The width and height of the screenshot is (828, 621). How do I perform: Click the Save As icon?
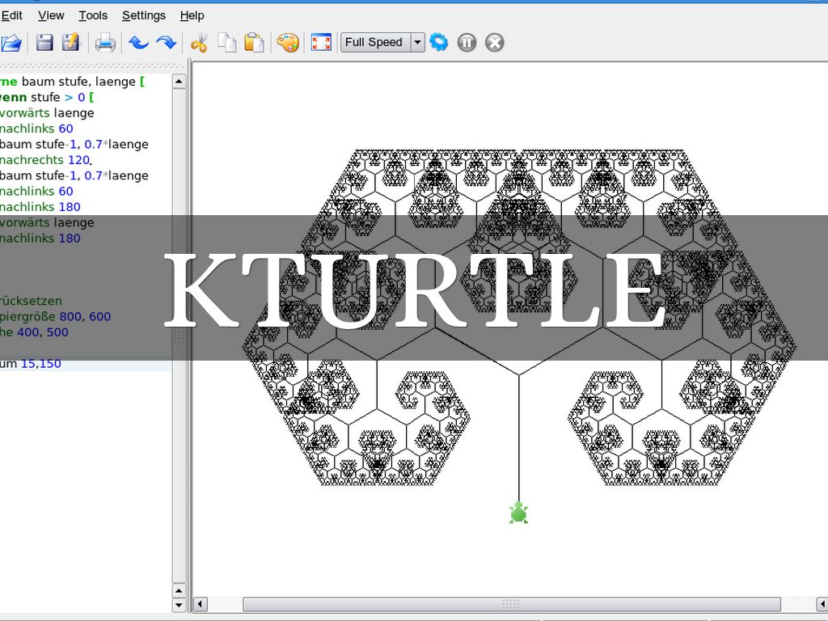click(71, 43)
